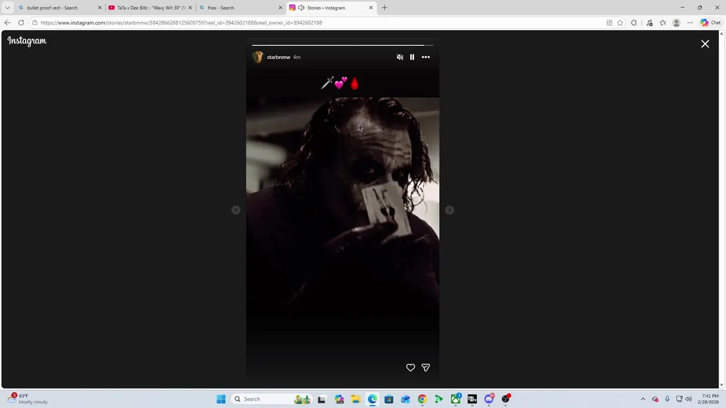This screenshot has width=726, height=408.
Task: Open Google Chrome from taskbar
Action: tap(422, 399)
